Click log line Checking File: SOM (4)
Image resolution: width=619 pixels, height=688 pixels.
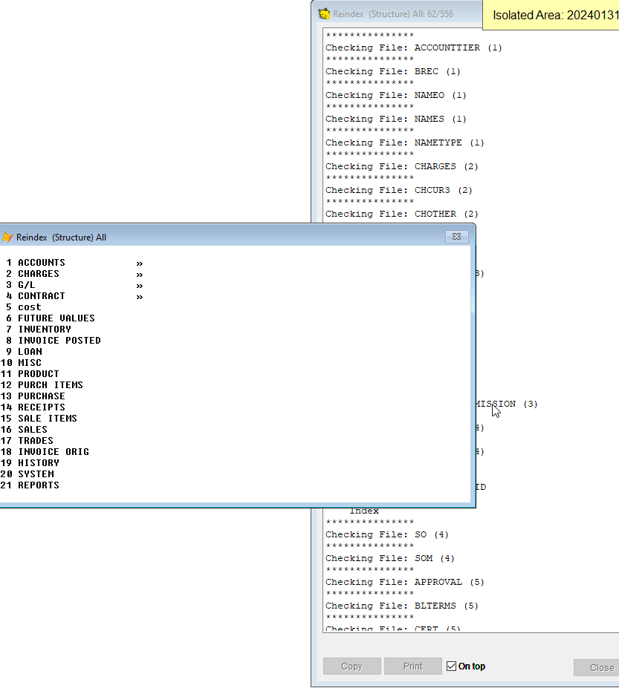point(389,558)
